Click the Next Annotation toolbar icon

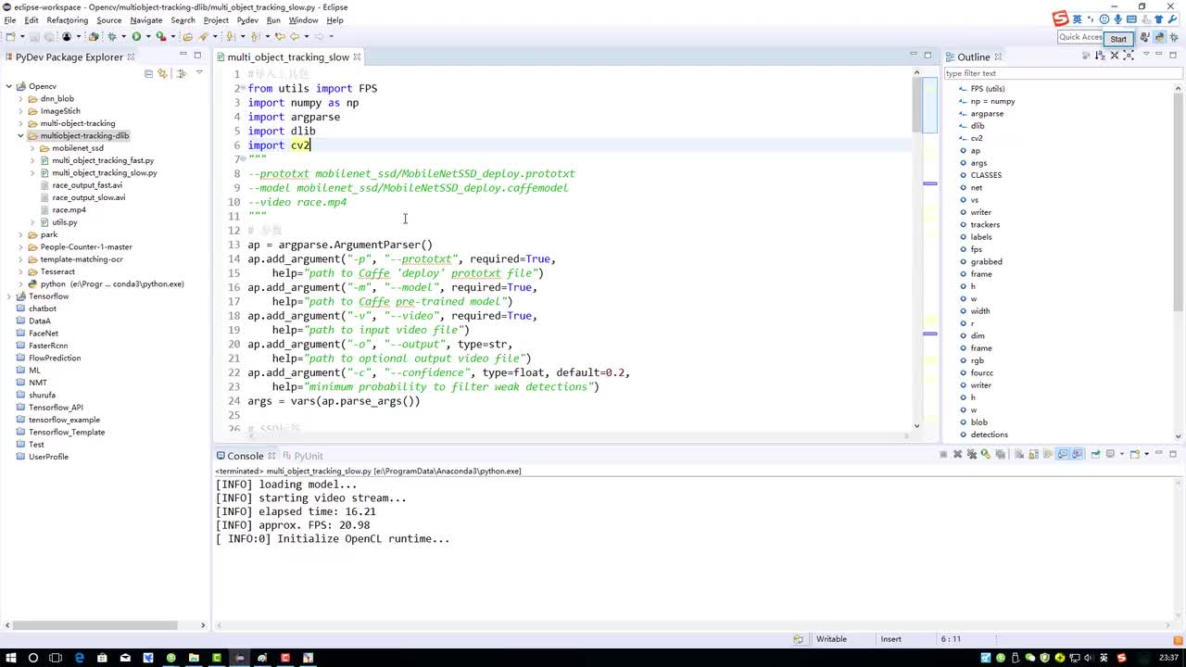[x=231, y=37]
